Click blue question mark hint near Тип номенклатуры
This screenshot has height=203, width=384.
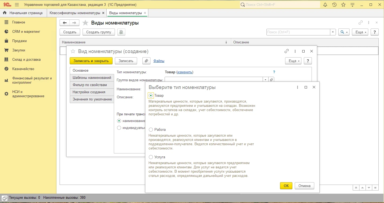point(274,72)
